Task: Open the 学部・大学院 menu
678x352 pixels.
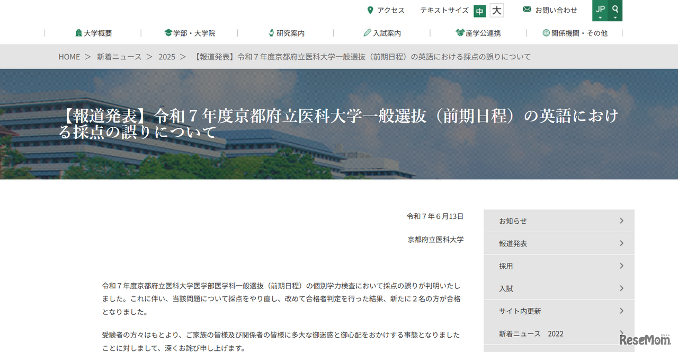Action: pos(194,33)
